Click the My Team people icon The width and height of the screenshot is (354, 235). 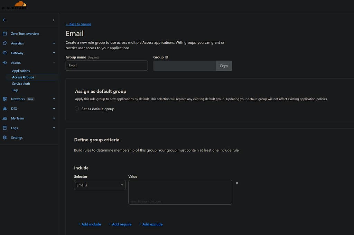click(4, 118)
